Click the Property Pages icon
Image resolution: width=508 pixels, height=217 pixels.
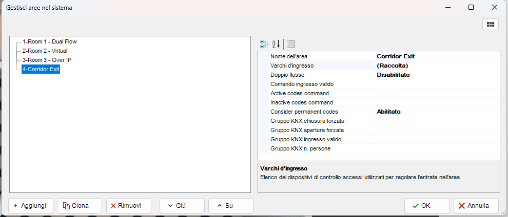[291, 44]
